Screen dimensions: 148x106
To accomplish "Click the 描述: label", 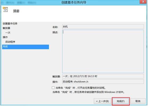I will [x=55, y=32].
